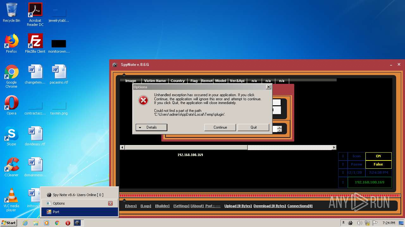Click the volume speaker tray icon
Screen dimensions: 405x227
359,223
